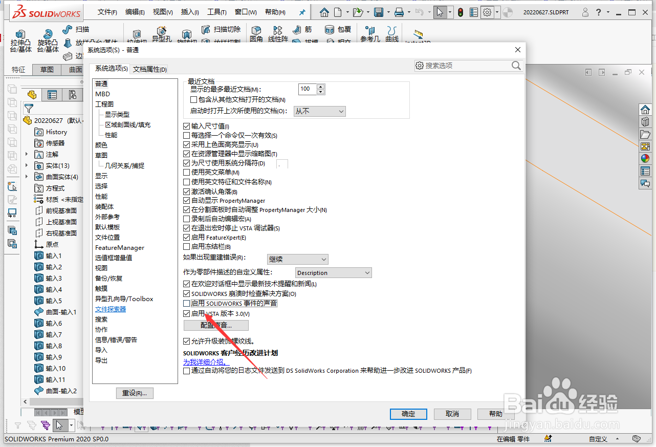Toggle the 输入尺寸值 checkbox
The width and height of the screenshot is (656, 447).
[x=187, y=126]
